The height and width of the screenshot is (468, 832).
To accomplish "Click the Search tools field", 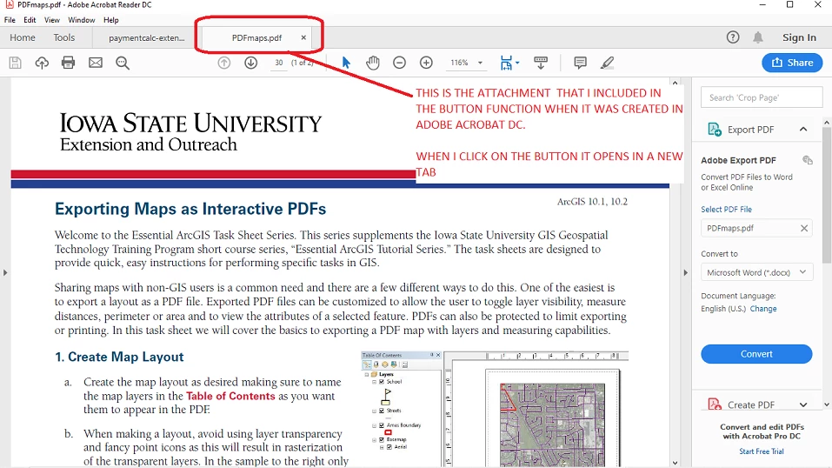I will 762,97.
